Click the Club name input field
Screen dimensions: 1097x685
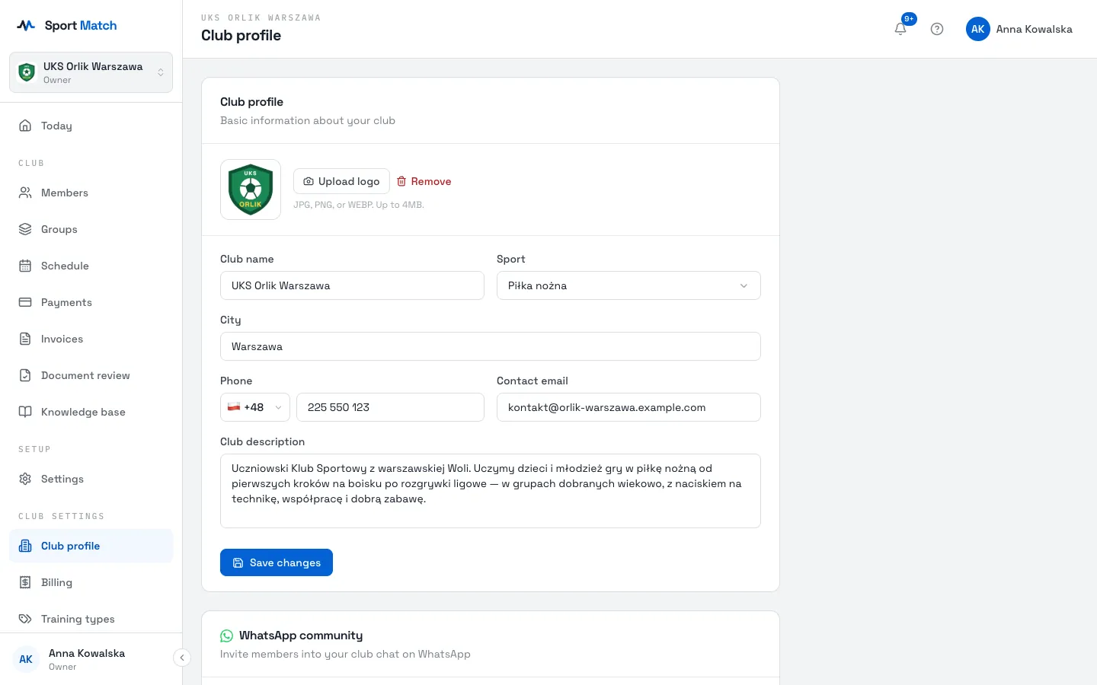coord(352,285)
